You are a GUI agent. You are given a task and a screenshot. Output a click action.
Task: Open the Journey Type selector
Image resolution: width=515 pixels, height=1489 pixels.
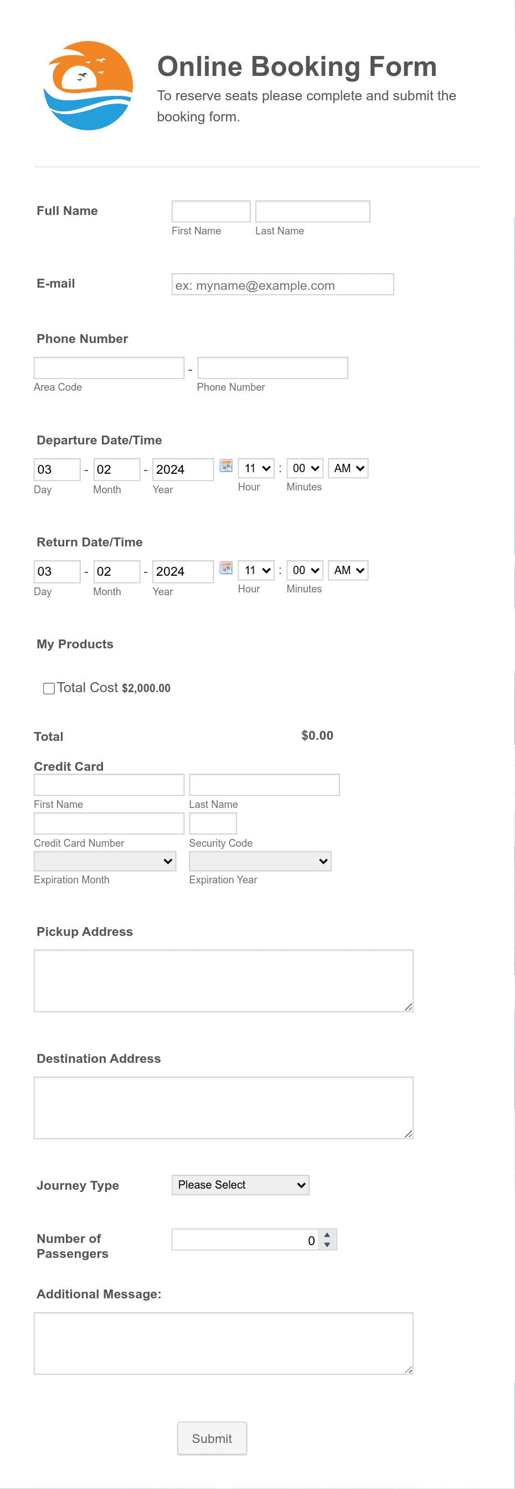(240, 1184)
